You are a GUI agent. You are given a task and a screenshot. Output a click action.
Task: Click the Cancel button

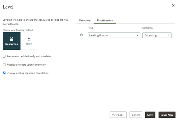[136, 115]
